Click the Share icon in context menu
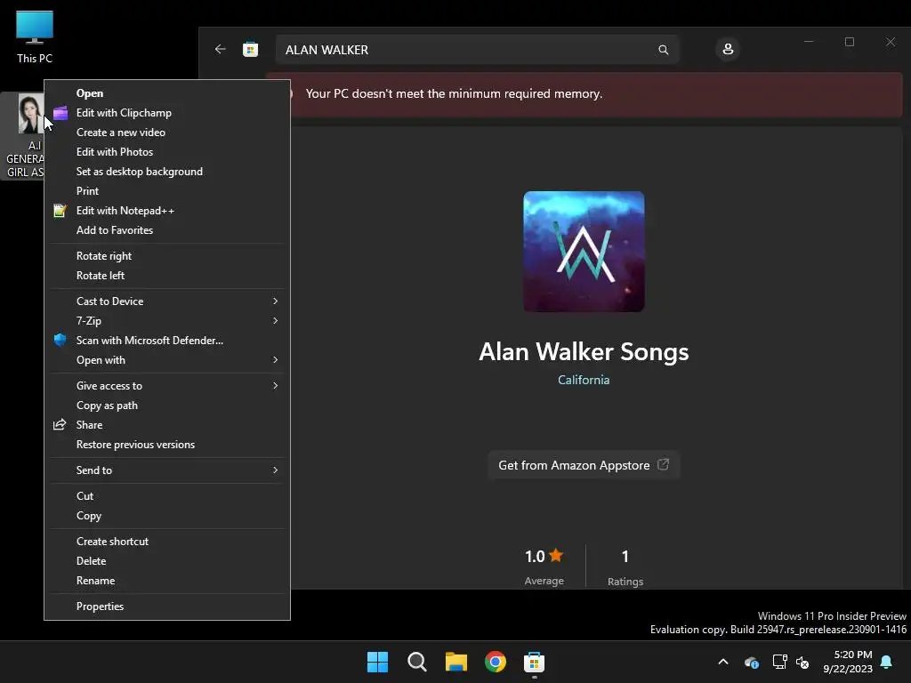Image resolution: width=911 pixels, height=683 pixels. 60,425
